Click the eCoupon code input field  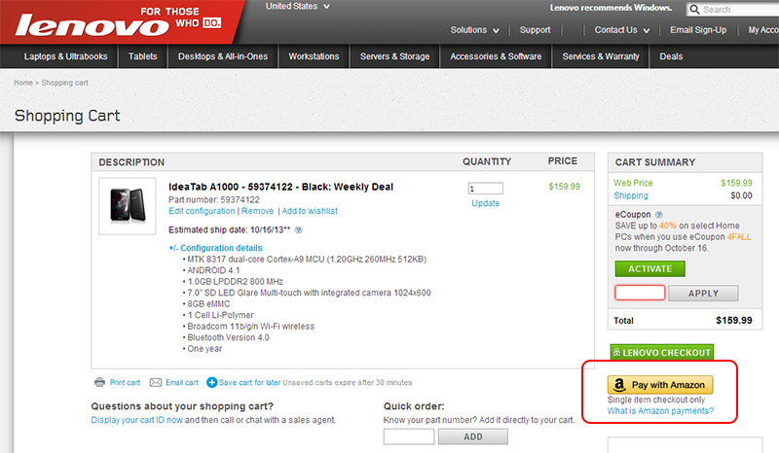[640, 293]
